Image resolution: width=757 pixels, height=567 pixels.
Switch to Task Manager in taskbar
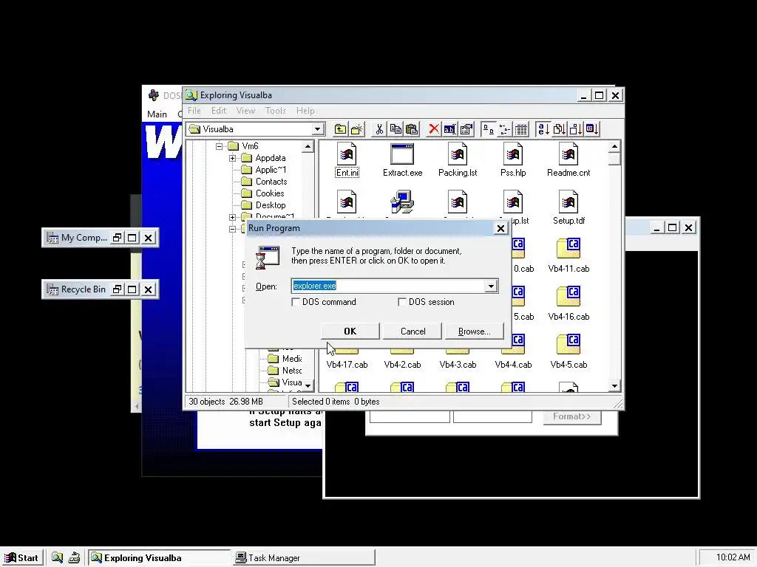(304, 558)
